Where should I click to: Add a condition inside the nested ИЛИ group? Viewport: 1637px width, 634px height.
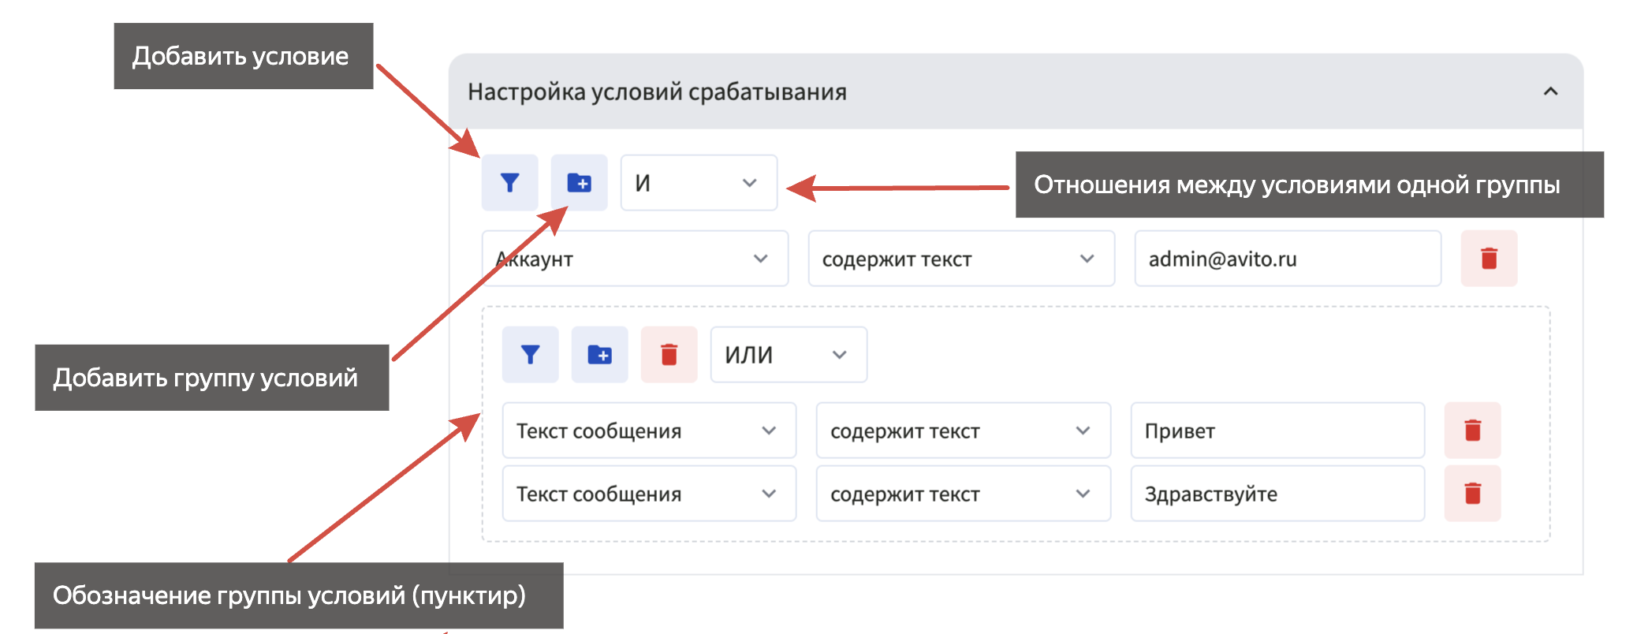530,355
